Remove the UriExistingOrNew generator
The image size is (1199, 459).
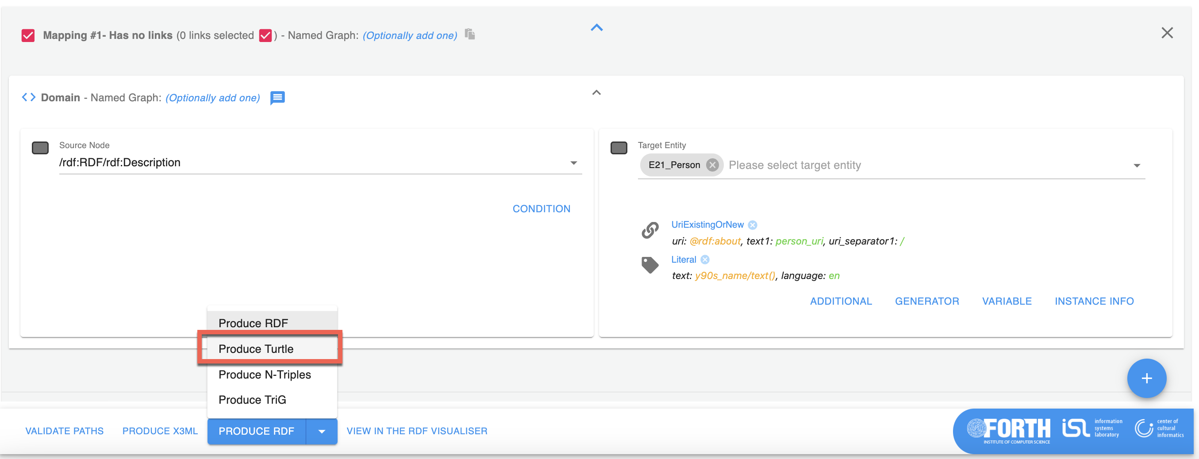[x=752, y=225]
